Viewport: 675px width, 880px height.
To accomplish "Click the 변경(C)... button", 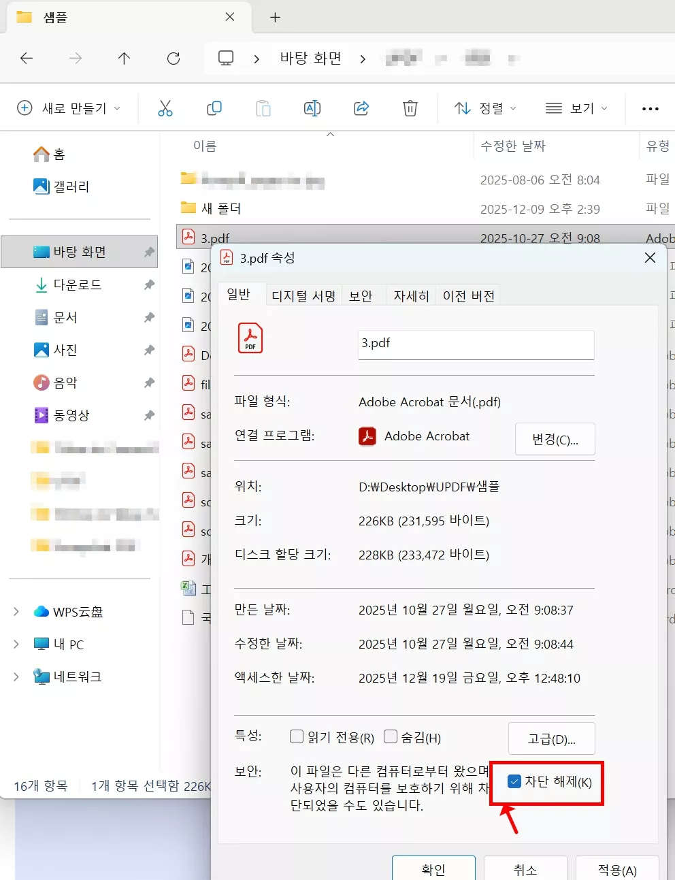I will click(x=555, y=439).
